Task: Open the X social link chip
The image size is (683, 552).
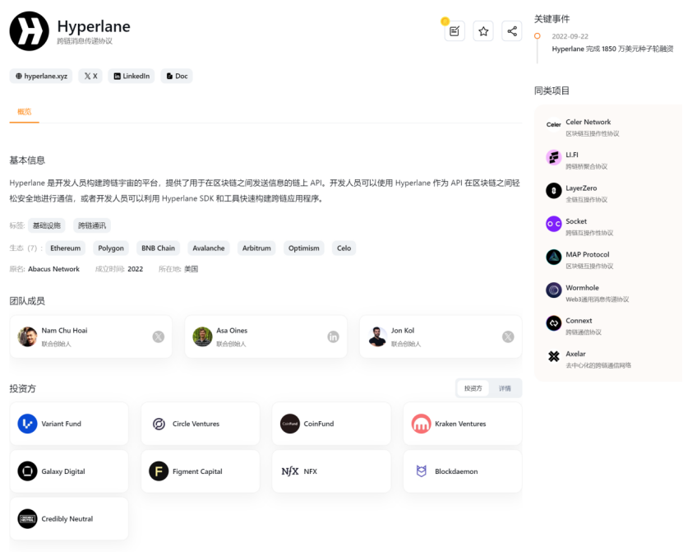Action: click(x=90, y=76)
